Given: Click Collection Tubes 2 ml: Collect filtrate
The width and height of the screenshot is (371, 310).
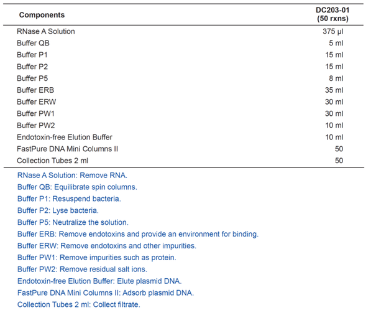Looking at the screenshot, I should [x=79, y=304].
